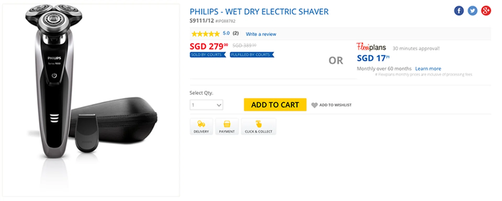Click the Flexiplans logo
Image resolution: width=502 pixels, height=201 pixels.
click(x=371, y=47)
